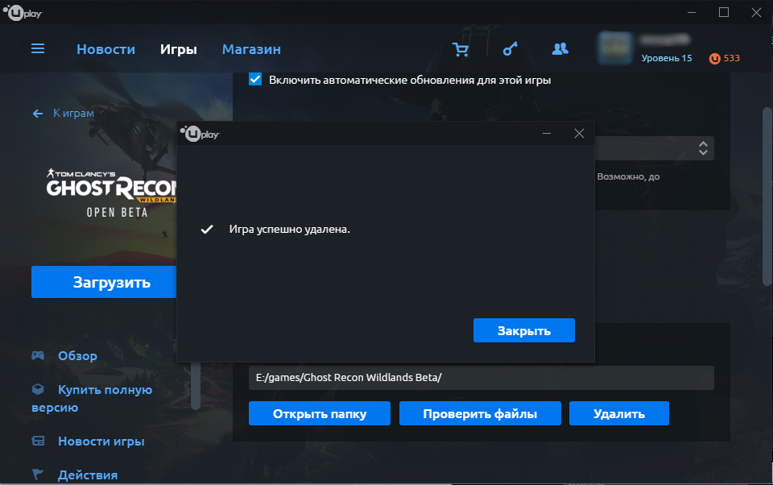This screenshot has width=773, height=485.
Task: Click the Открыть папку button
Action: [x=320, y=413]
